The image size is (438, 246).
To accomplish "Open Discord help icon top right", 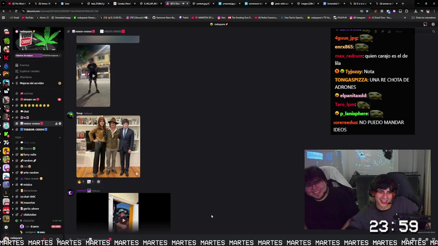I will pos(433,24).
